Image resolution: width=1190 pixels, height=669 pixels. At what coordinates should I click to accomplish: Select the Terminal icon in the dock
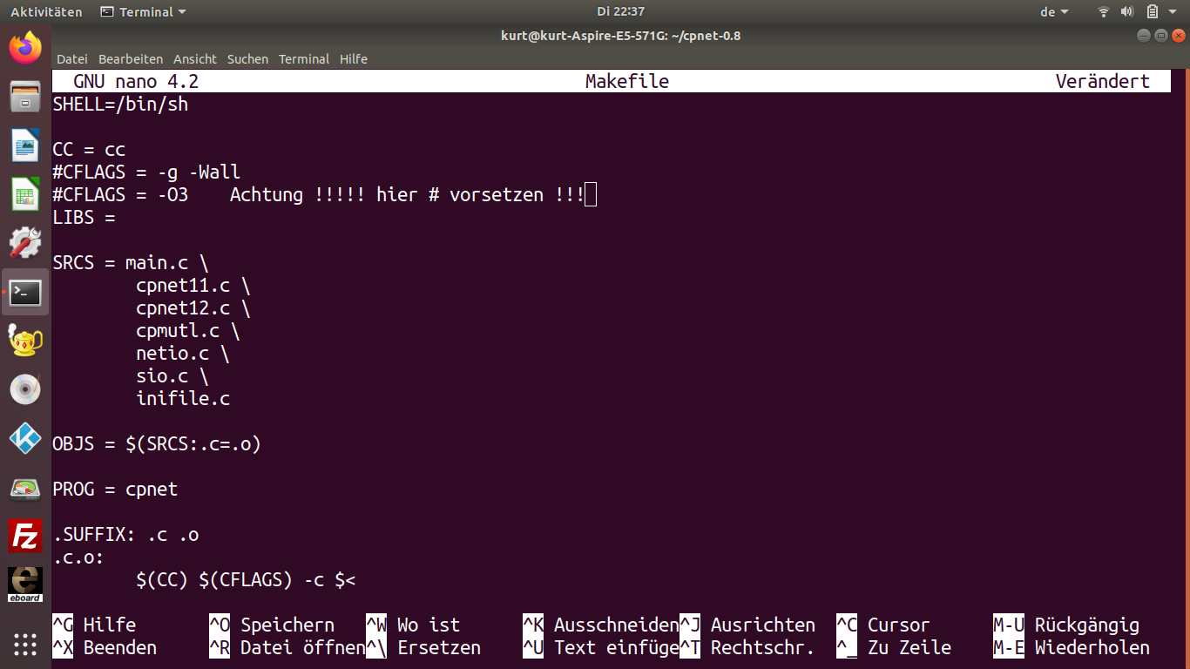click(x=25, y=292)
